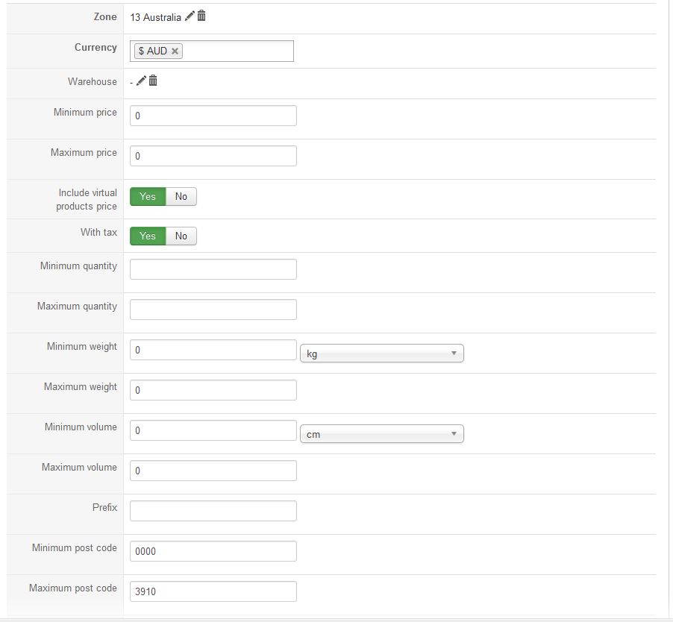
Task: Click the Prefix text field
Action: (213, 511)
